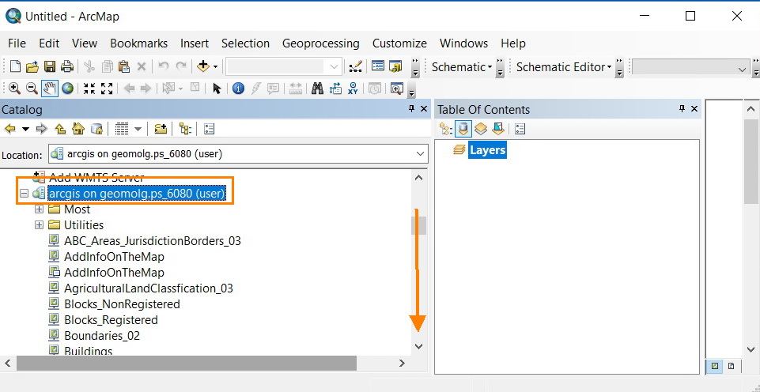The height and width of the screenshot is (392, 760).
Task: Activate the Identify tool
Action: point(237,89)
